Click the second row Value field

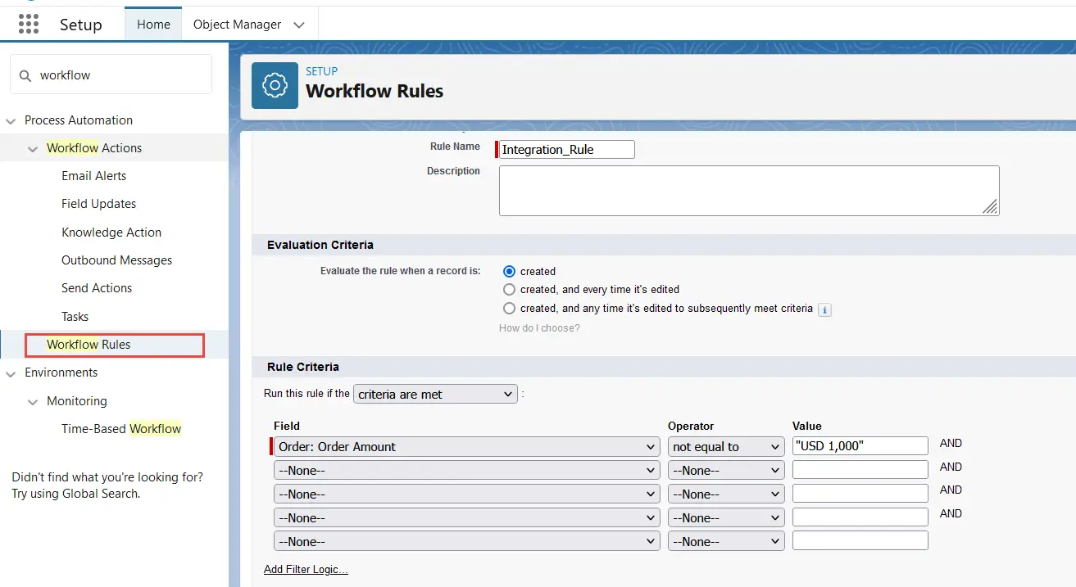[x=860, y=470]
